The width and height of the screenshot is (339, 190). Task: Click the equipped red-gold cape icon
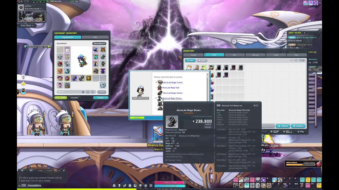pyautogui.click(x=103, y=50)
